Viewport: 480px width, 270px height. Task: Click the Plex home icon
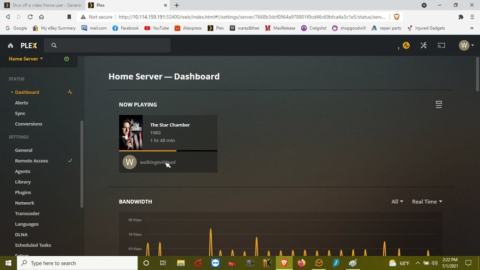tap(10, 45)
